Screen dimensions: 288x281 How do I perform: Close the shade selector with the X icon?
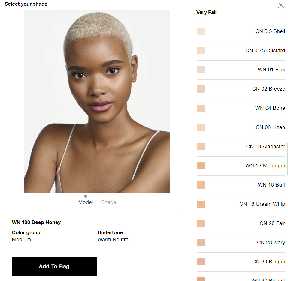click(x=281, y=5)
